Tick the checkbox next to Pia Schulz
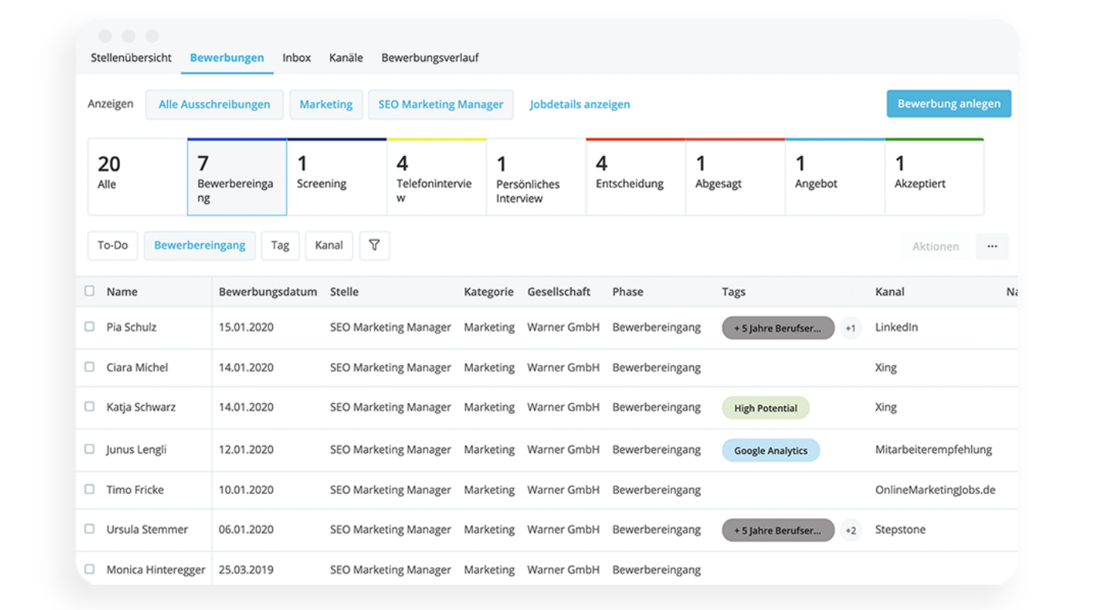The width and height of the screenshot is (1098, 610). pos(89,327)
